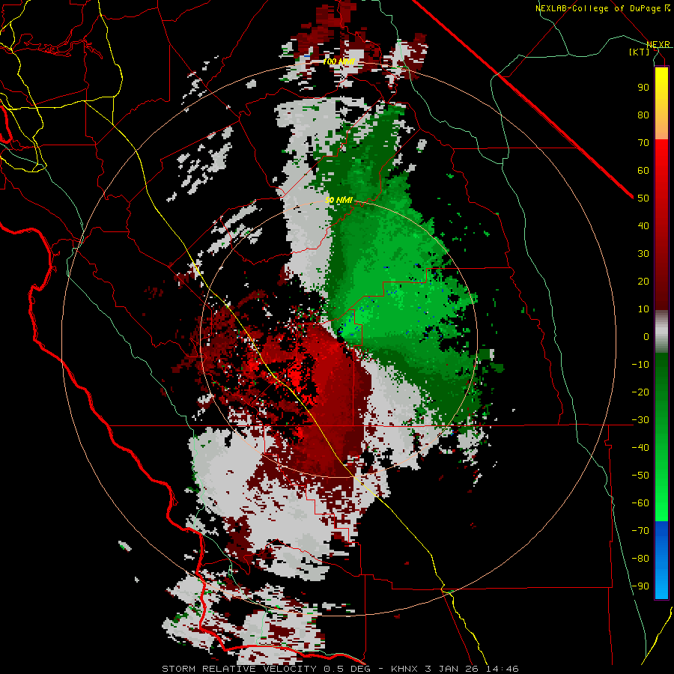Click the 30 value on the velocity scale
Screen dimensions: 674x674
[643, 254]
